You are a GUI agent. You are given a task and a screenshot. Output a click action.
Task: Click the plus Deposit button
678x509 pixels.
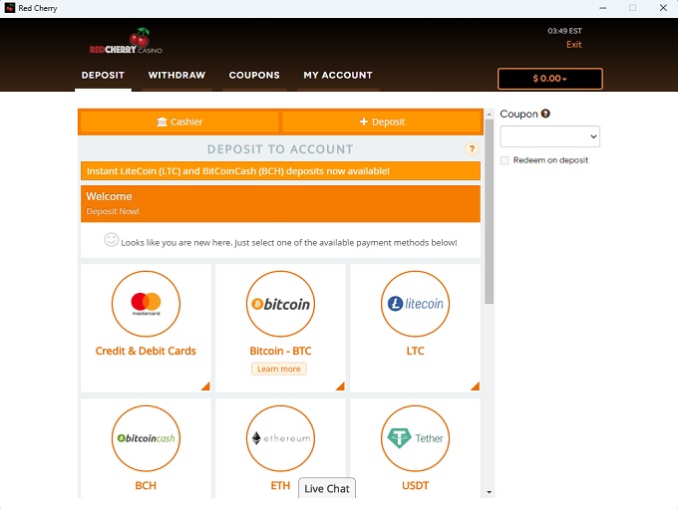382,123
